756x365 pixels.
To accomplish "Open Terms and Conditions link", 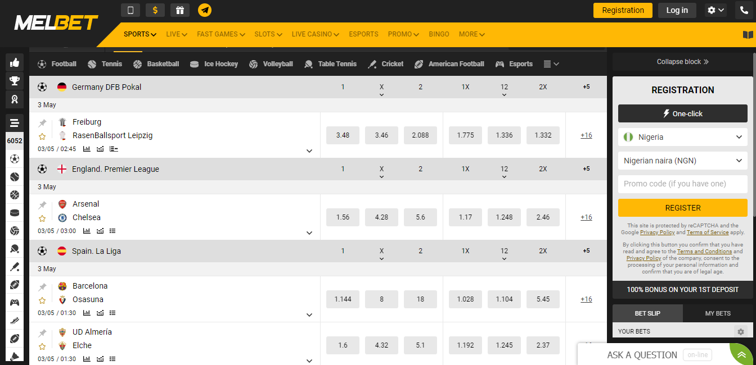I will point(704,252).
